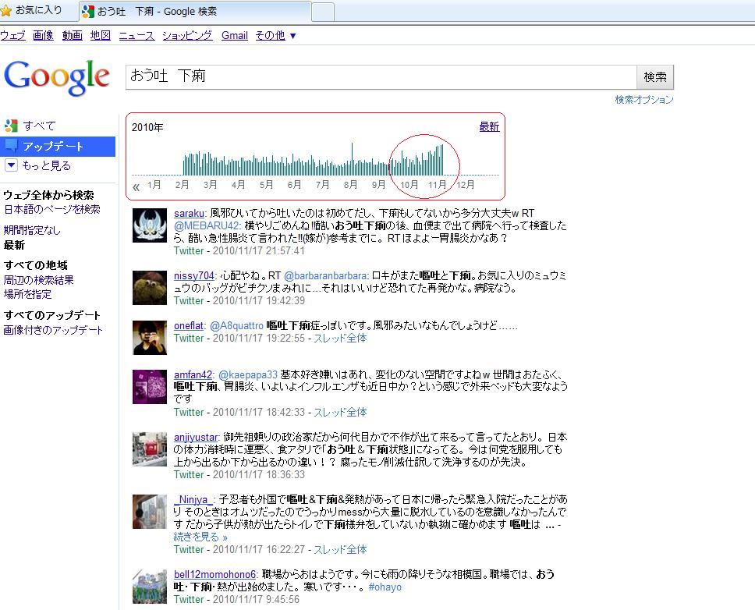Open the おう吐 下痢 Google検索 tab
755x610 pixels.
[x=195, y=12]
